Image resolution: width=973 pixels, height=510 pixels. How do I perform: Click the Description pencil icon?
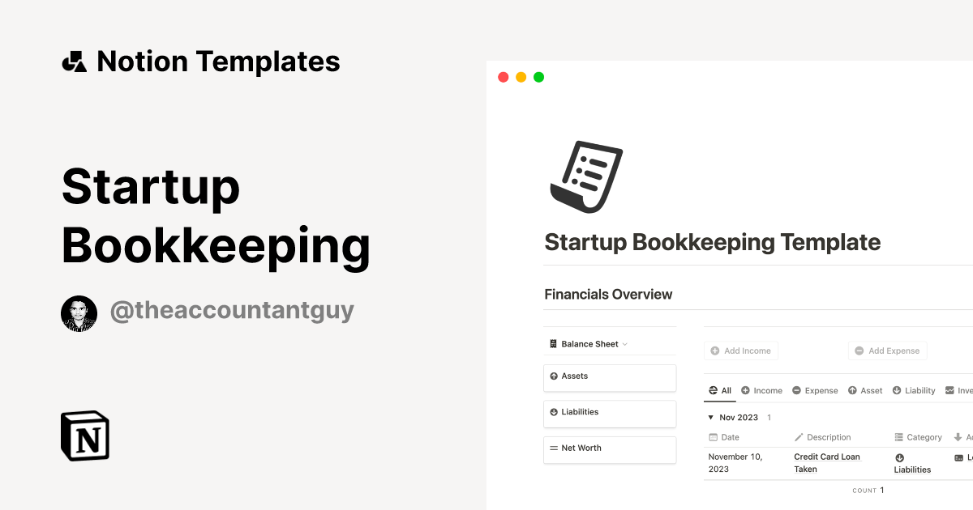[799, 437]
